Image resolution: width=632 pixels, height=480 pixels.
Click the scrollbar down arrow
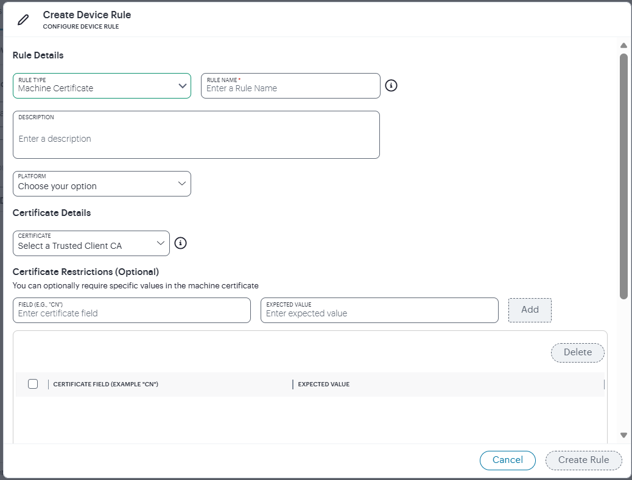tap(623, 435)
